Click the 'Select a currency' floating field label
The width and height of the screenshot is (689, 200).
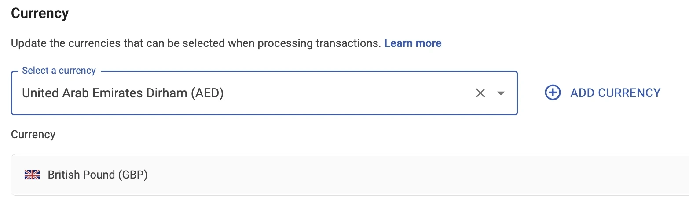(x=59, y=71)
